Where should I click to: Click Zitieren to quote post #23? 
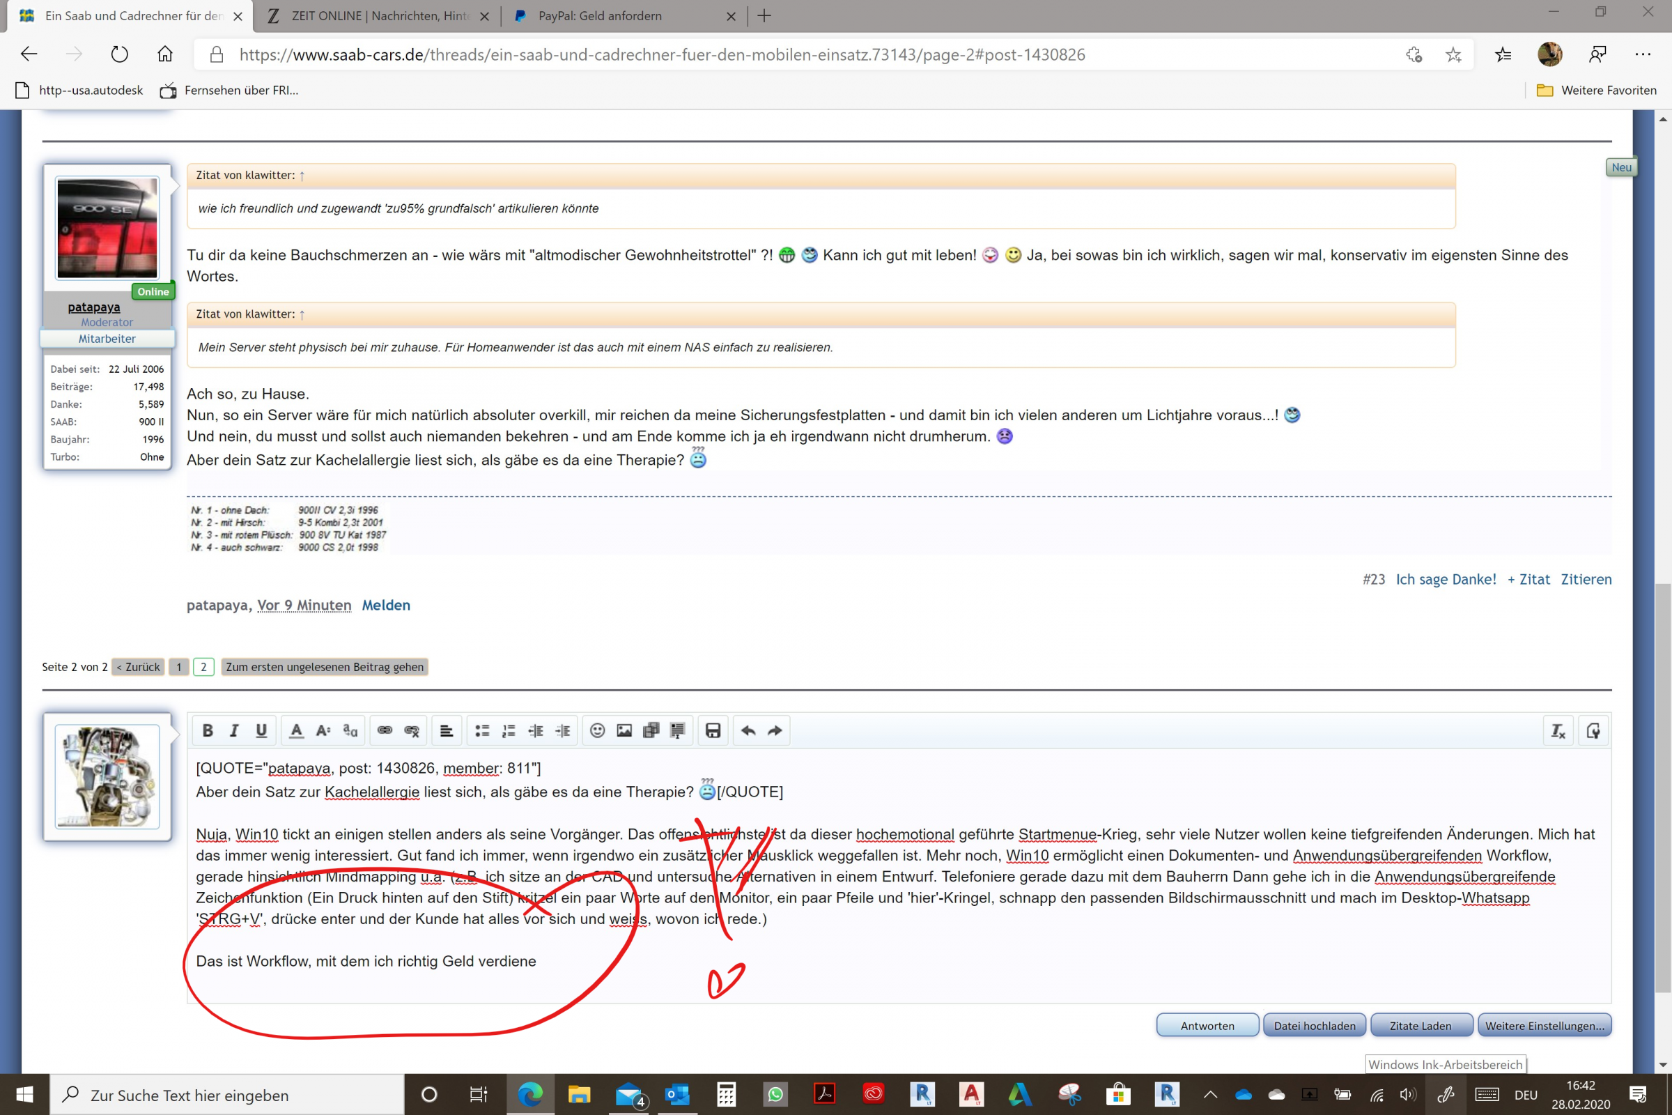pos(1586,580)
